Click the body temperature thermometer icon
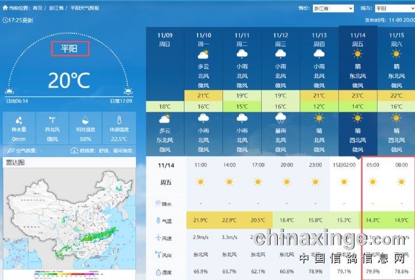Image resolution: width=415 pixels, height=280 pixels. pos(118,120)
